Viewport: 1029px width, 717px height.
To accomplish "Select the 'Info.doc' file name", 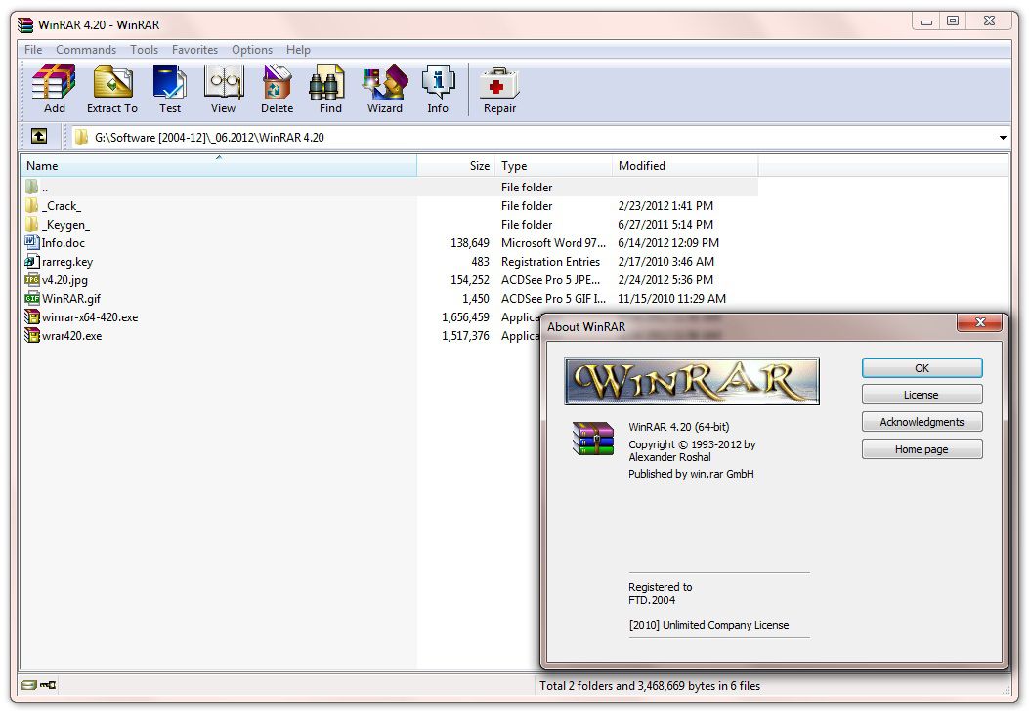I will (x=63, y=242).
